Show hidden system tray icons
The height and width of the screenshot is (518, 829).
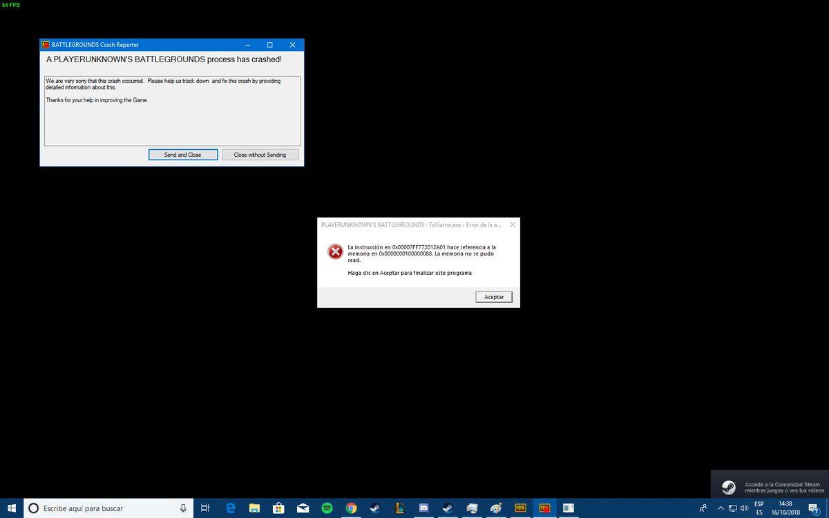pos(721,508)
